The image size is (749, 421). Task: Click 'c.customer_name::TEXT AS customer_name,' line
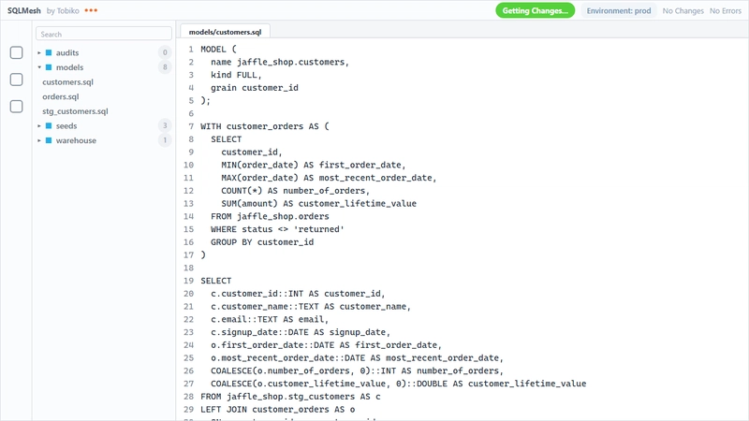(x=311, y=307)
